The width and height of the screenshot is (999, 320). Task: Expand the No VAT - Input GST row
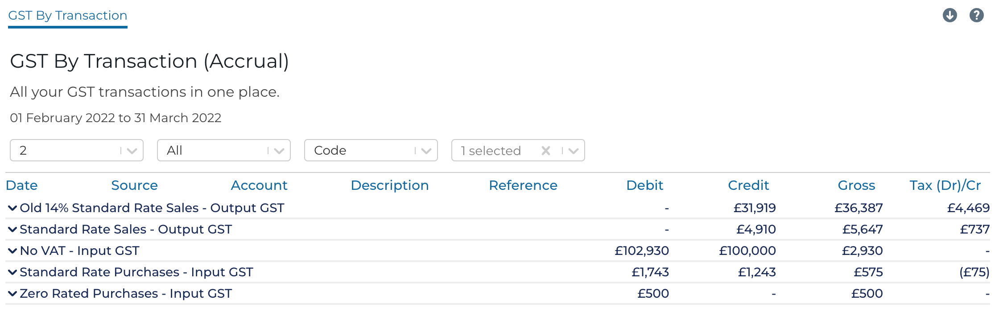coord(12,251)
